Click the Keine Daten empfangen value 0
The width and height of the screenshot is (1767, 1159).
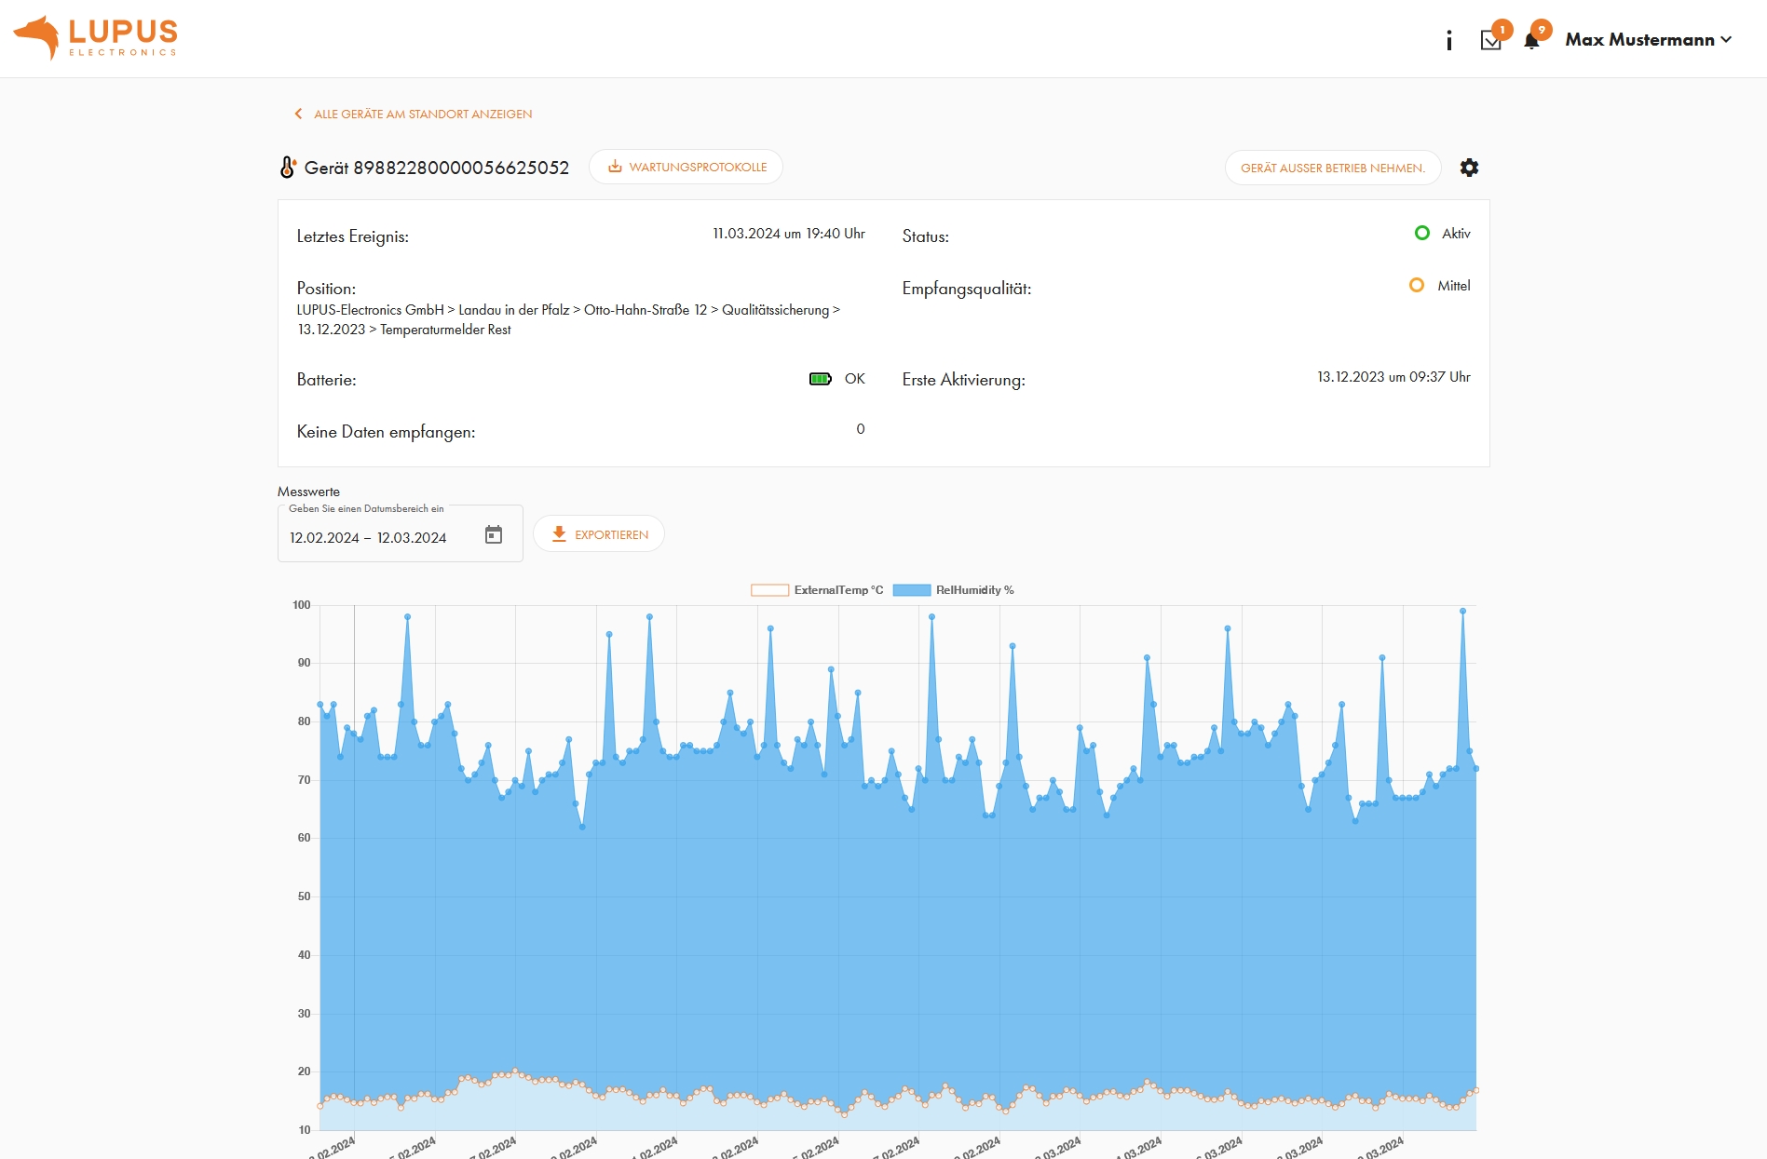coord(861,429)
